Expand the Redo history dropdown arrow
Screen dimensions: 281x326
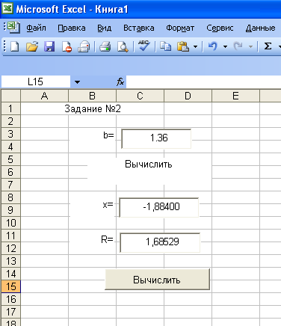pos(250,46)
